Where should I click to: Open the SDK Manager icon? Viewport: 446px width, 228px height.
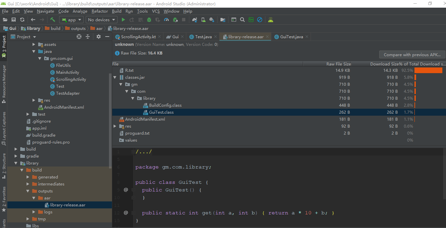point(212,20)
